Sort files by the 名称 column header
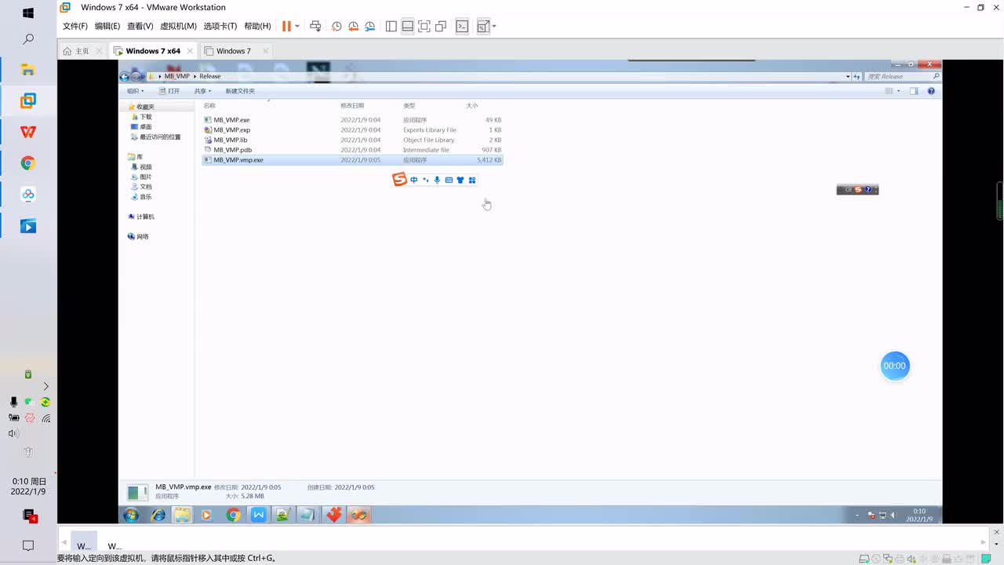1004x565 pixels. click(209, 105)
